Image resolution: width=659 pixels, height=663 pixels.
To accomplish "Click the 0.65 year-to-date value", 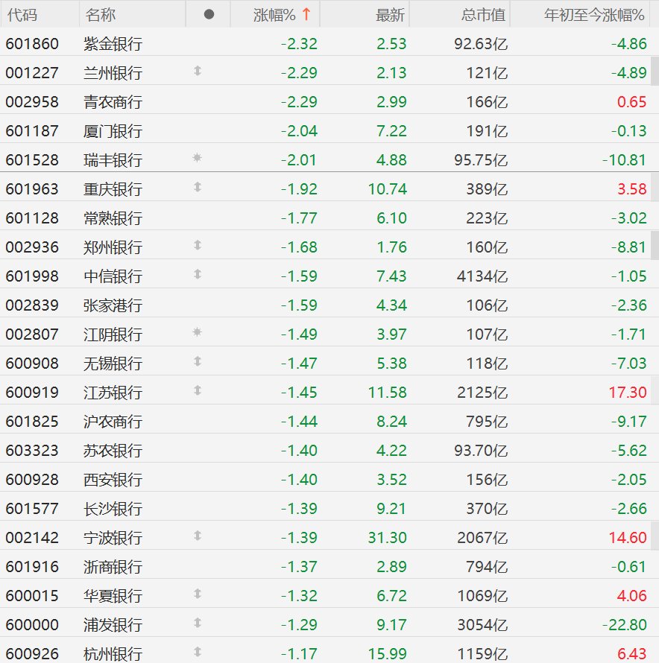I will (x=632, y=102).
